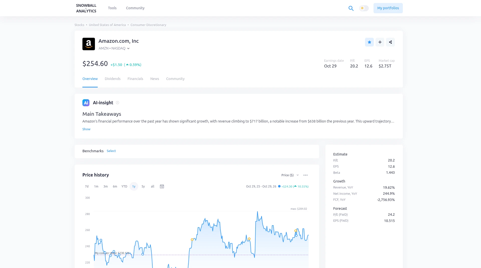
Task: Expand the AMZN • NASDAQ ticker dropdown
Action: [114, 48]
